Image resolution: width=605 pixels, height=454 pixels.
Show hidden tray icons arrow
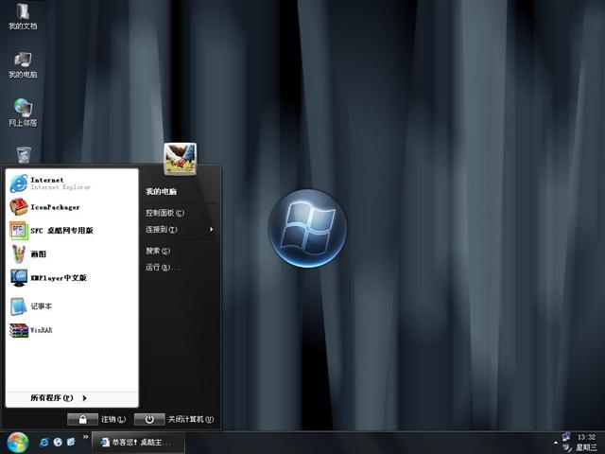(556, 443)
